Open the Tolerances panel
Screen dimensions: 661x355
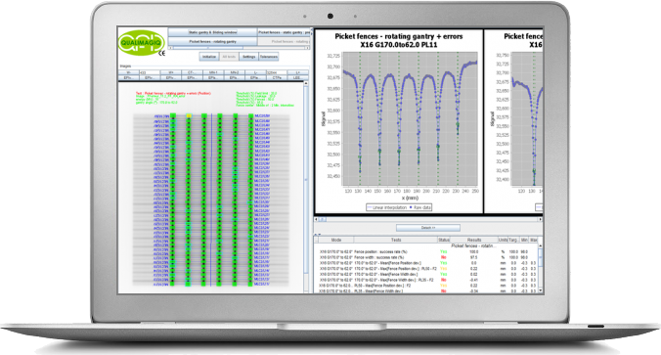(269, 57)
